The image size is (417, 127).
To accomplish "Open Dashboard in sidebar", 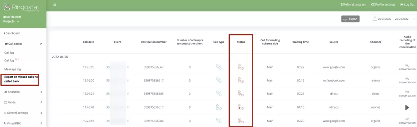I will [x=12, y=33].
